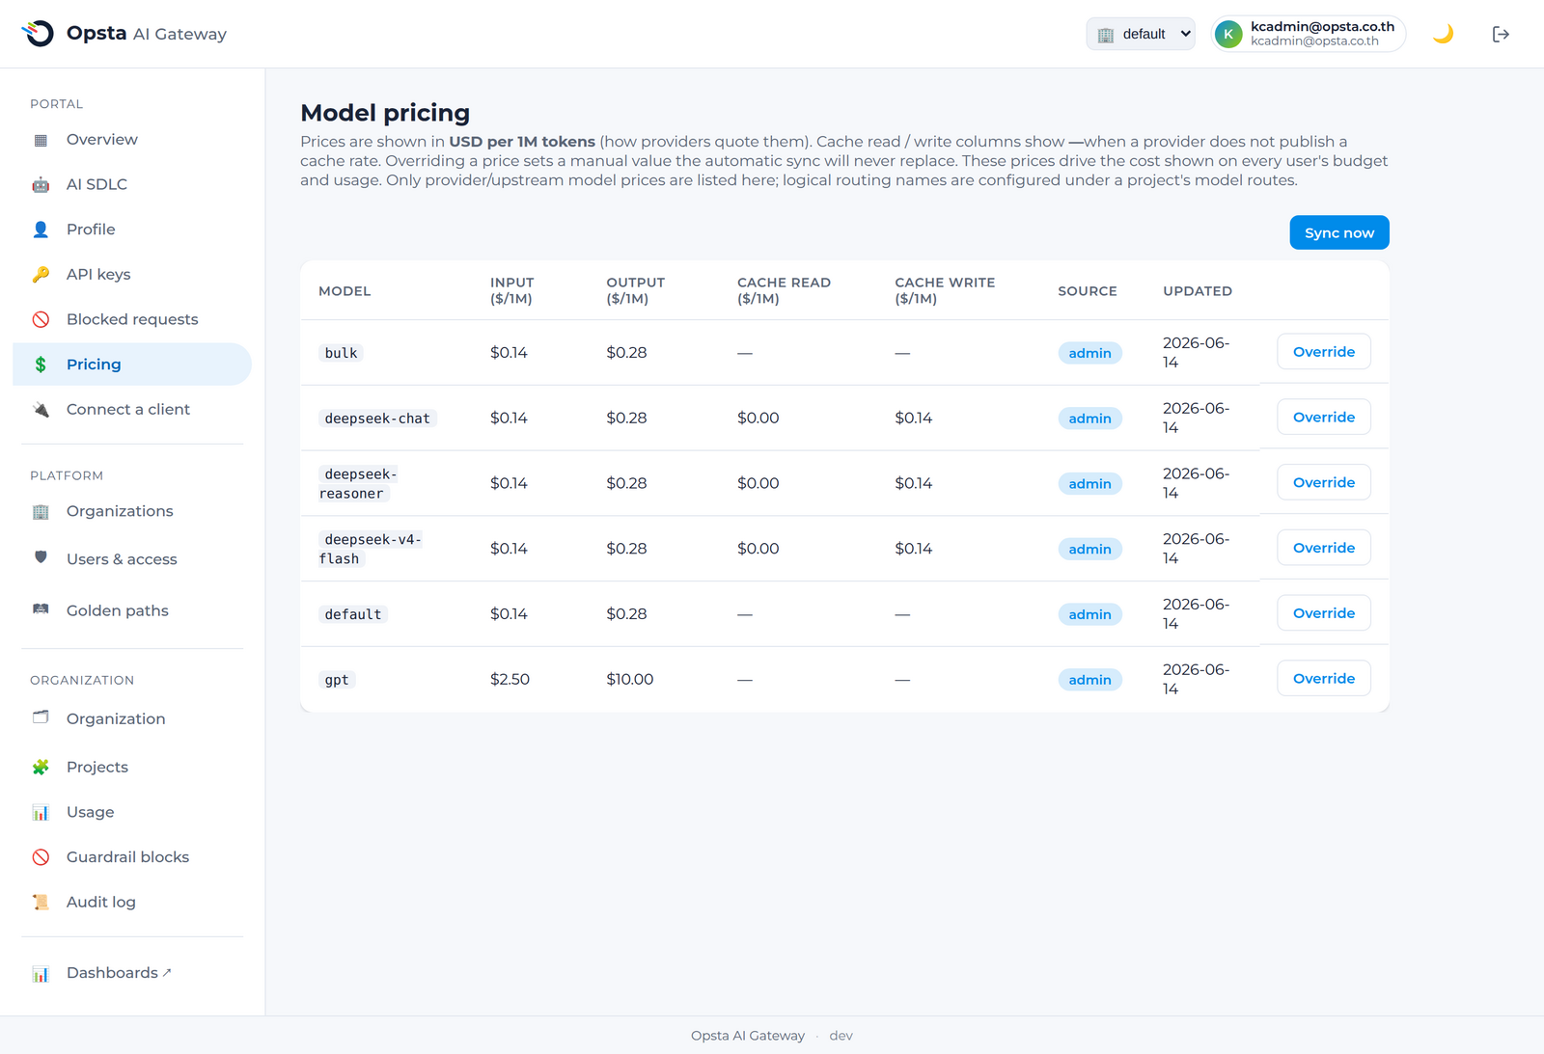The width and height of the screenshot is (1544, 1054).
Task: Click the Profile person icon
Action: [x=41, y=230]
